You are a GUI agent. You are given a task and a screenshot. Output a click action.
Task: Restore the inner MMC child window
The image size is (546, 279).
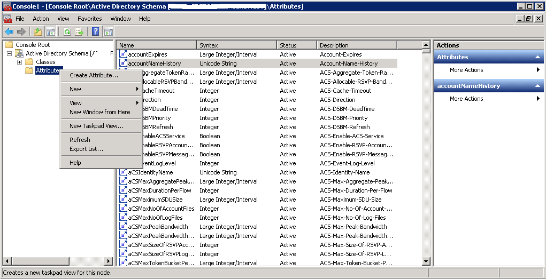(x=528, y=19)
